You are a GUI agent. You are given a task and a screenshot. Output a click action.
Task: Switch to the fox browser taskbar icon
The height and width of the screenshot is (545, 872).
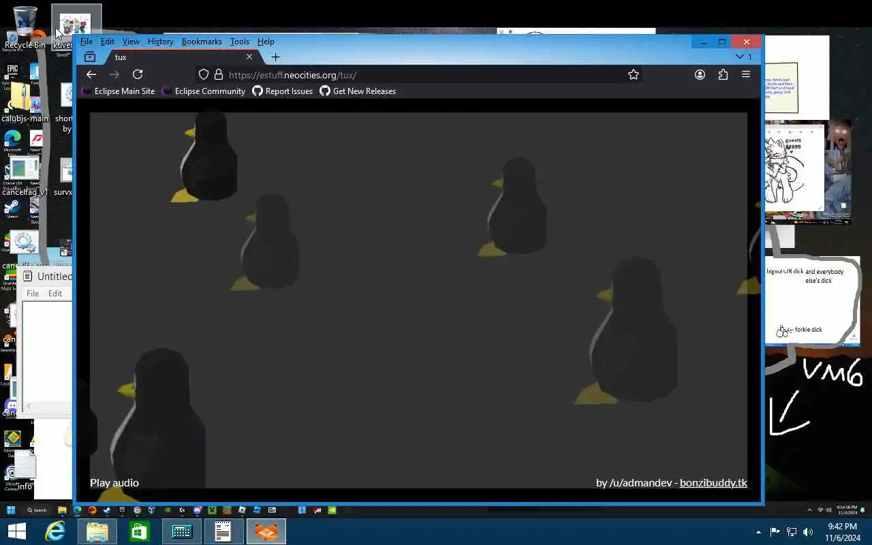(266, 531)
